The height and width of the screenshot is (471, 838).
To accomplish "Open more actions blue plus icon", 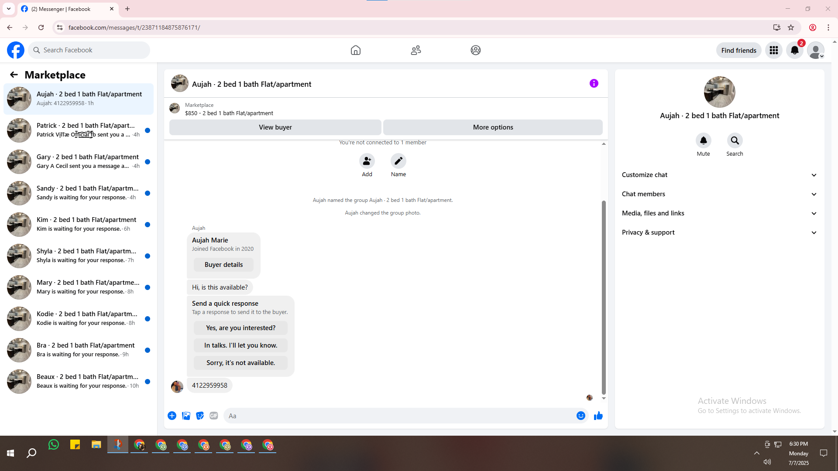I will click(x=172, y=416).
